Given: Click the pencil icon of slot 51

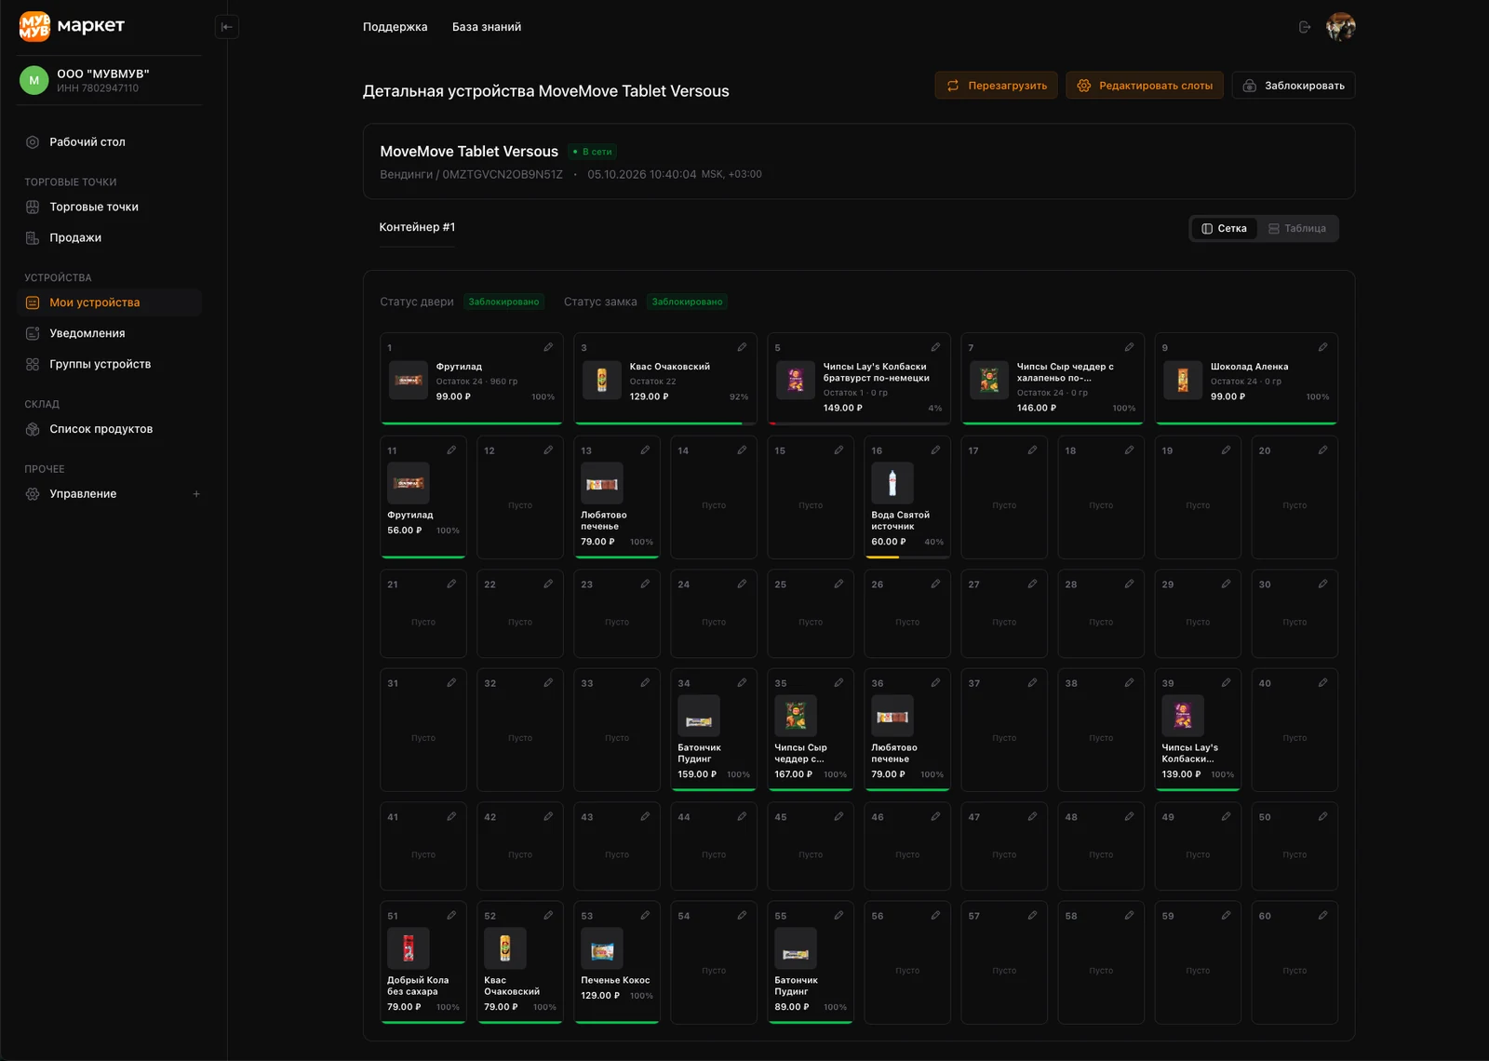Looking at the screenshot, I should [x=451, y=916].
